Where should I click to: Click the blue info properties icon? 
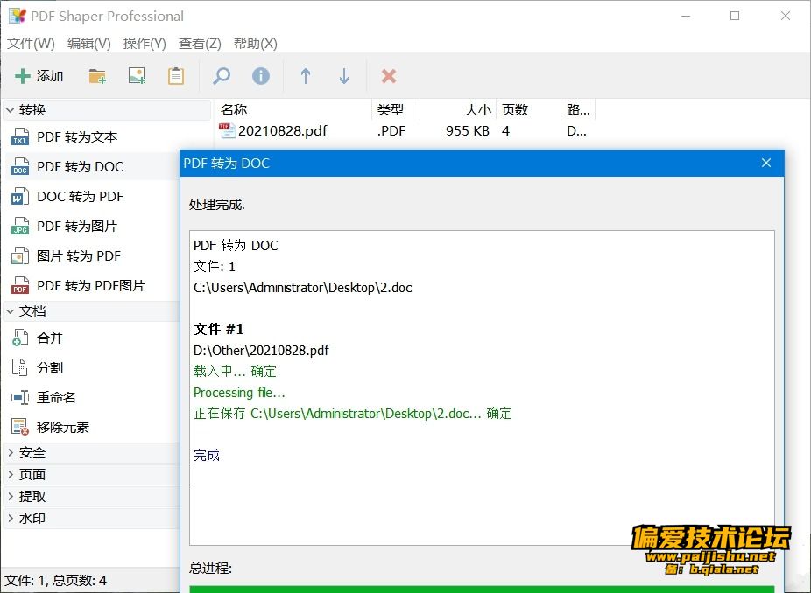(261, 76)
